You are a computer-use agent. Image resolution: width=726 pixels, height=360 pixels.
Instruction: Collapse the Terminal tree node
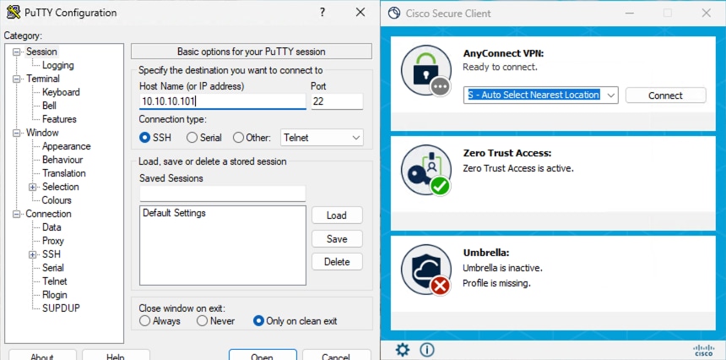point(17,79)
